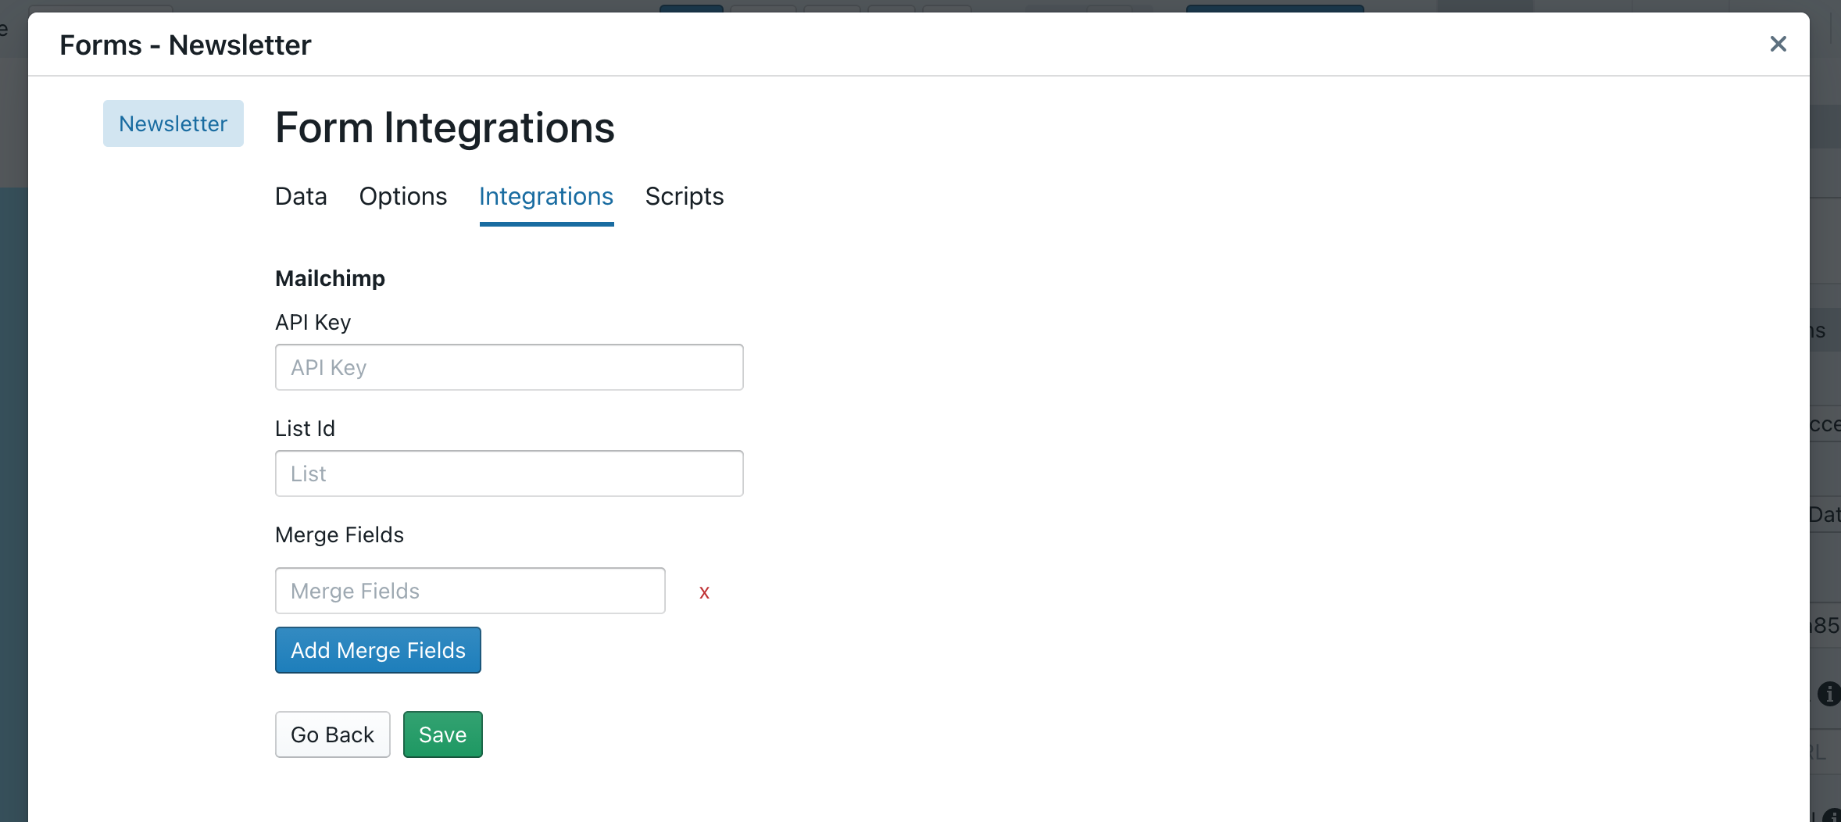Open the Options tab
The image size is (1841, 822).
coord(403,196)
